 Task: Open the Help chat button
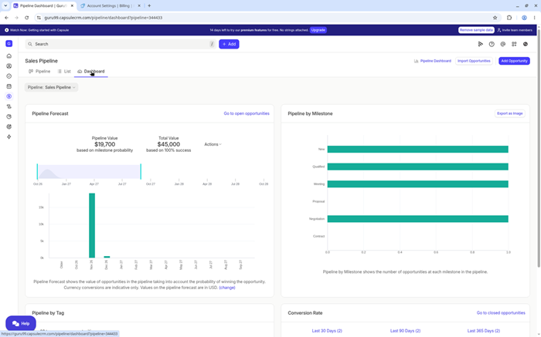tap(21, 324)
